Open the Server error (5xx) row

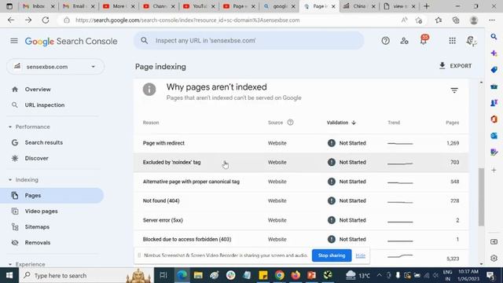coord(301,220)
